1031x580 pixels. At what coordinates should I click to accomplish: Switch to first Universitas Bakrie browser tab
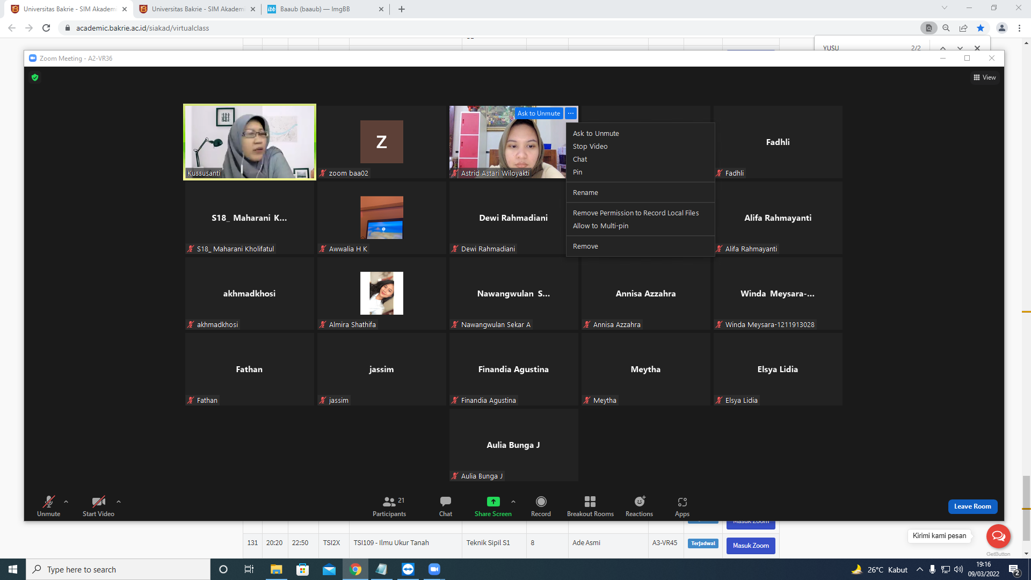[x=70, y=9]
